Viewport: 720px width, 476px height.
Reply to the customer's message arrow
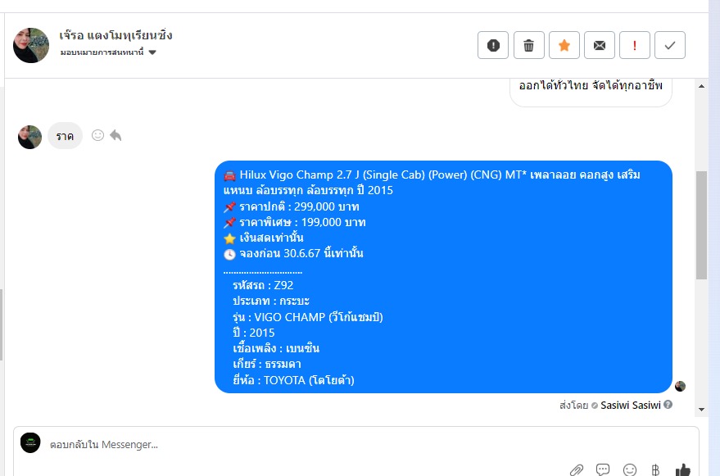pyautogui.click(x=115, y=135)
